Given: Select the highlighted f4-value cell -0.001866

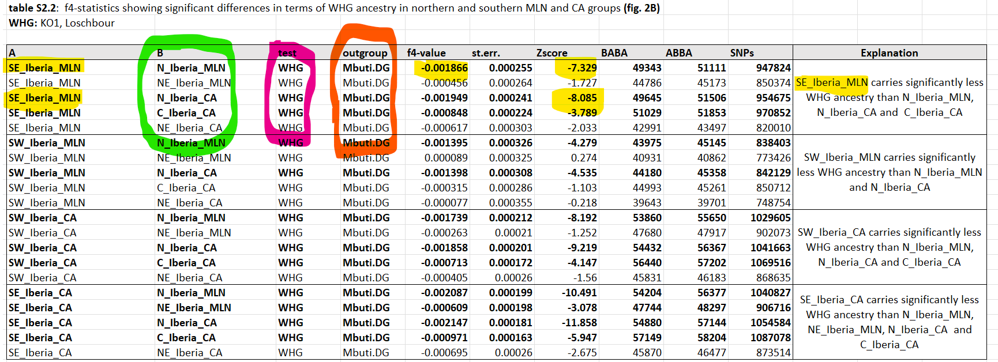Looking at the screenshot, I should [x=444, y=68].
